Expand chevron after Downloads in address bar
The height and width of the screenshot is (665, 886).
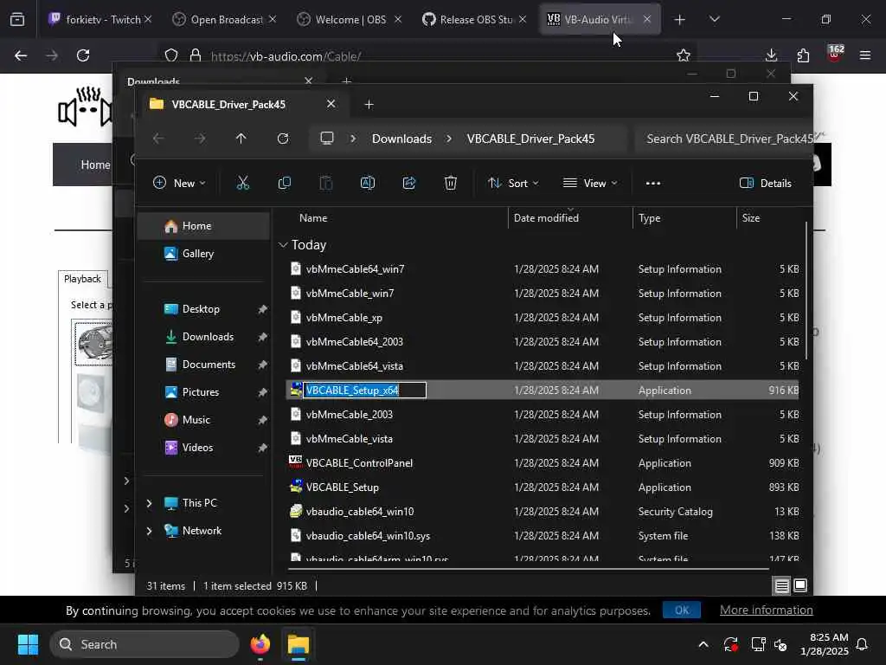click(x=449, y=139)
